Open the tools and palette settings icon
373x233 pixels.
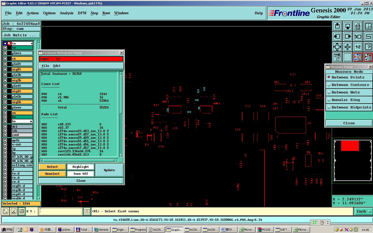click(x=337, y=57)
